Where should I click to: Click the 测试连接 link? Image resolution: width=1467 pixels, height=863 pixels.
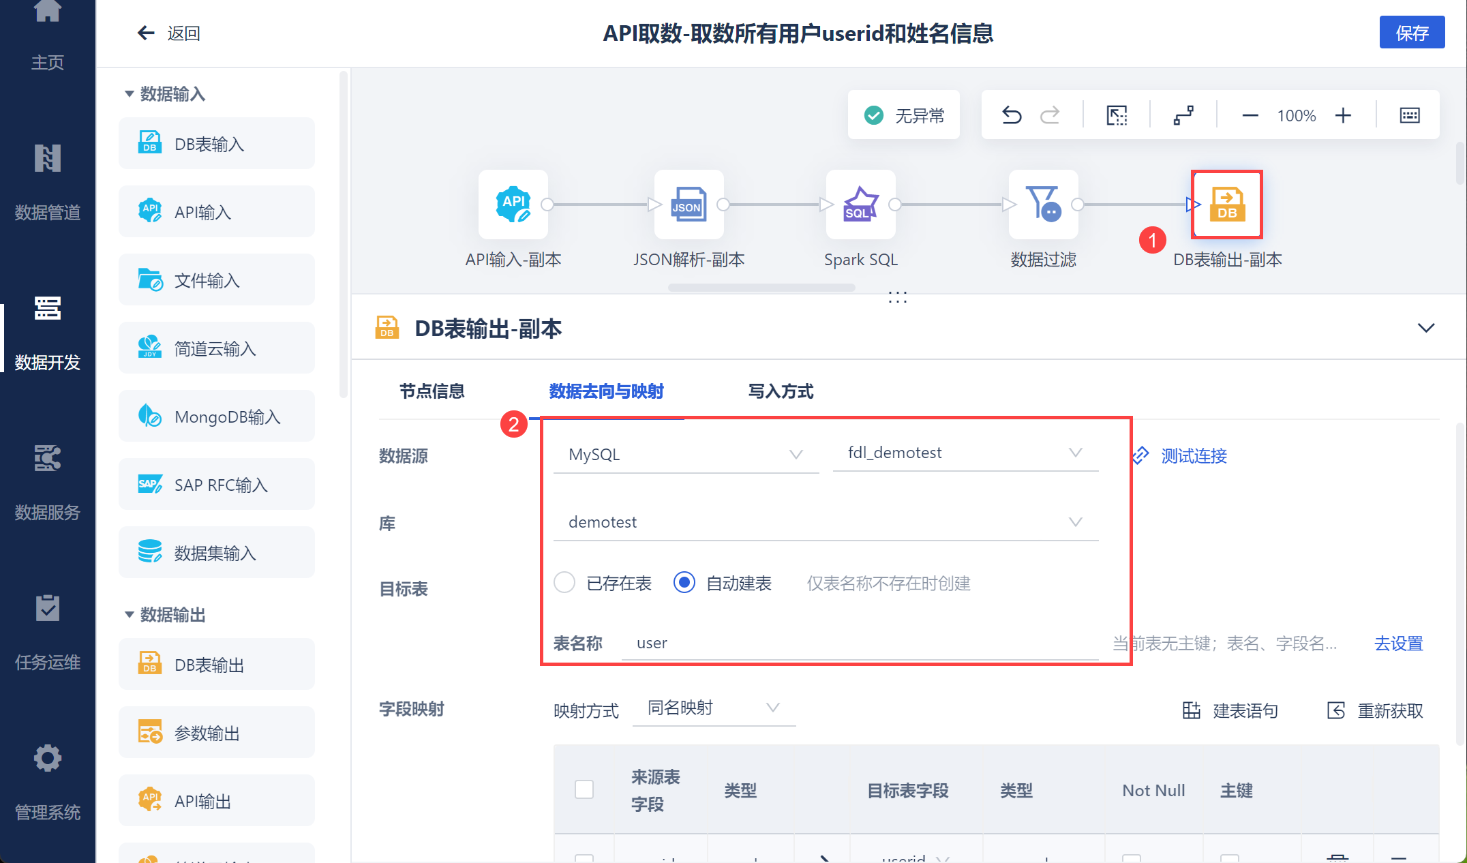1193,456
